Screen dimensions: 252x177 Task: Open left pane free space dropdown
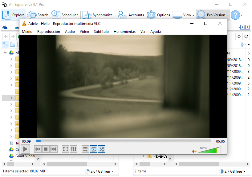click(112, 171)
